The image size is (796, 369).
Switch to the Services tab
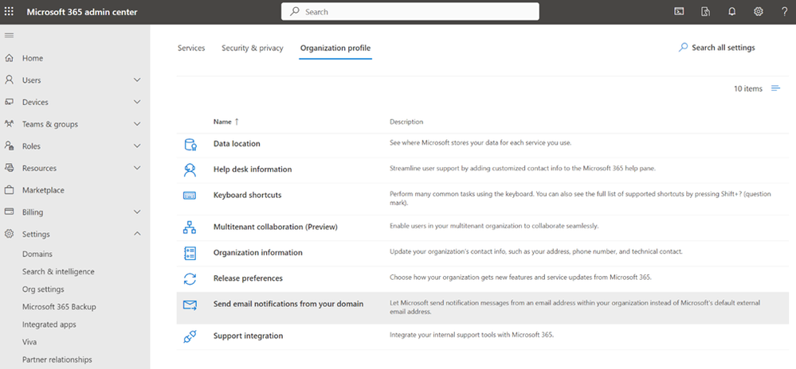[191, 48]
